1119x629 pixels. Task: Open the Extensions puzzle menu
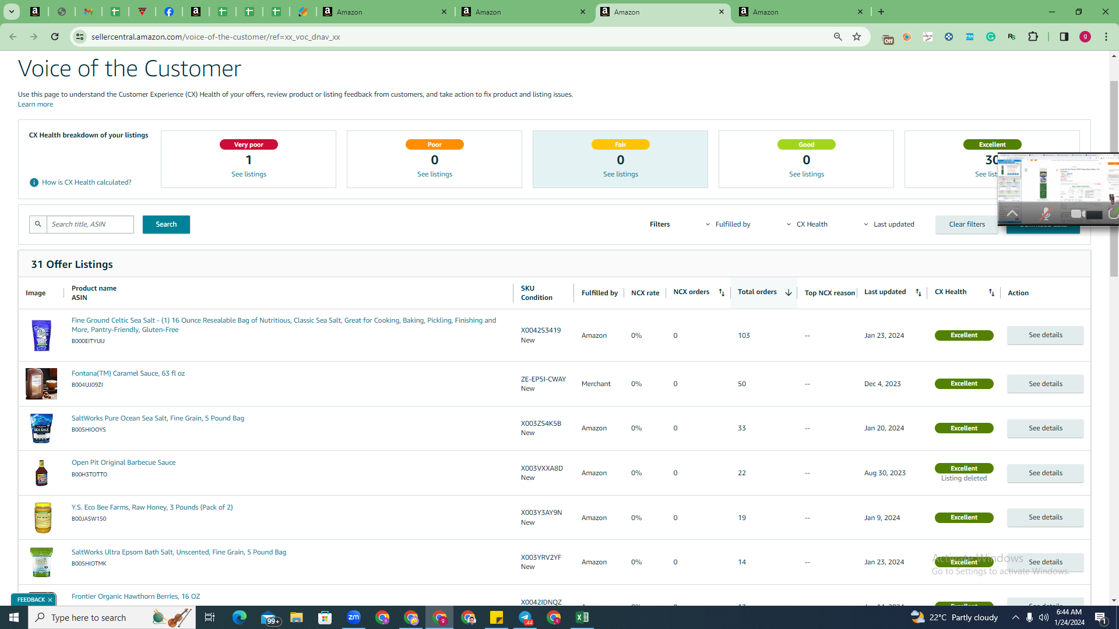(x=1033, y=37)
